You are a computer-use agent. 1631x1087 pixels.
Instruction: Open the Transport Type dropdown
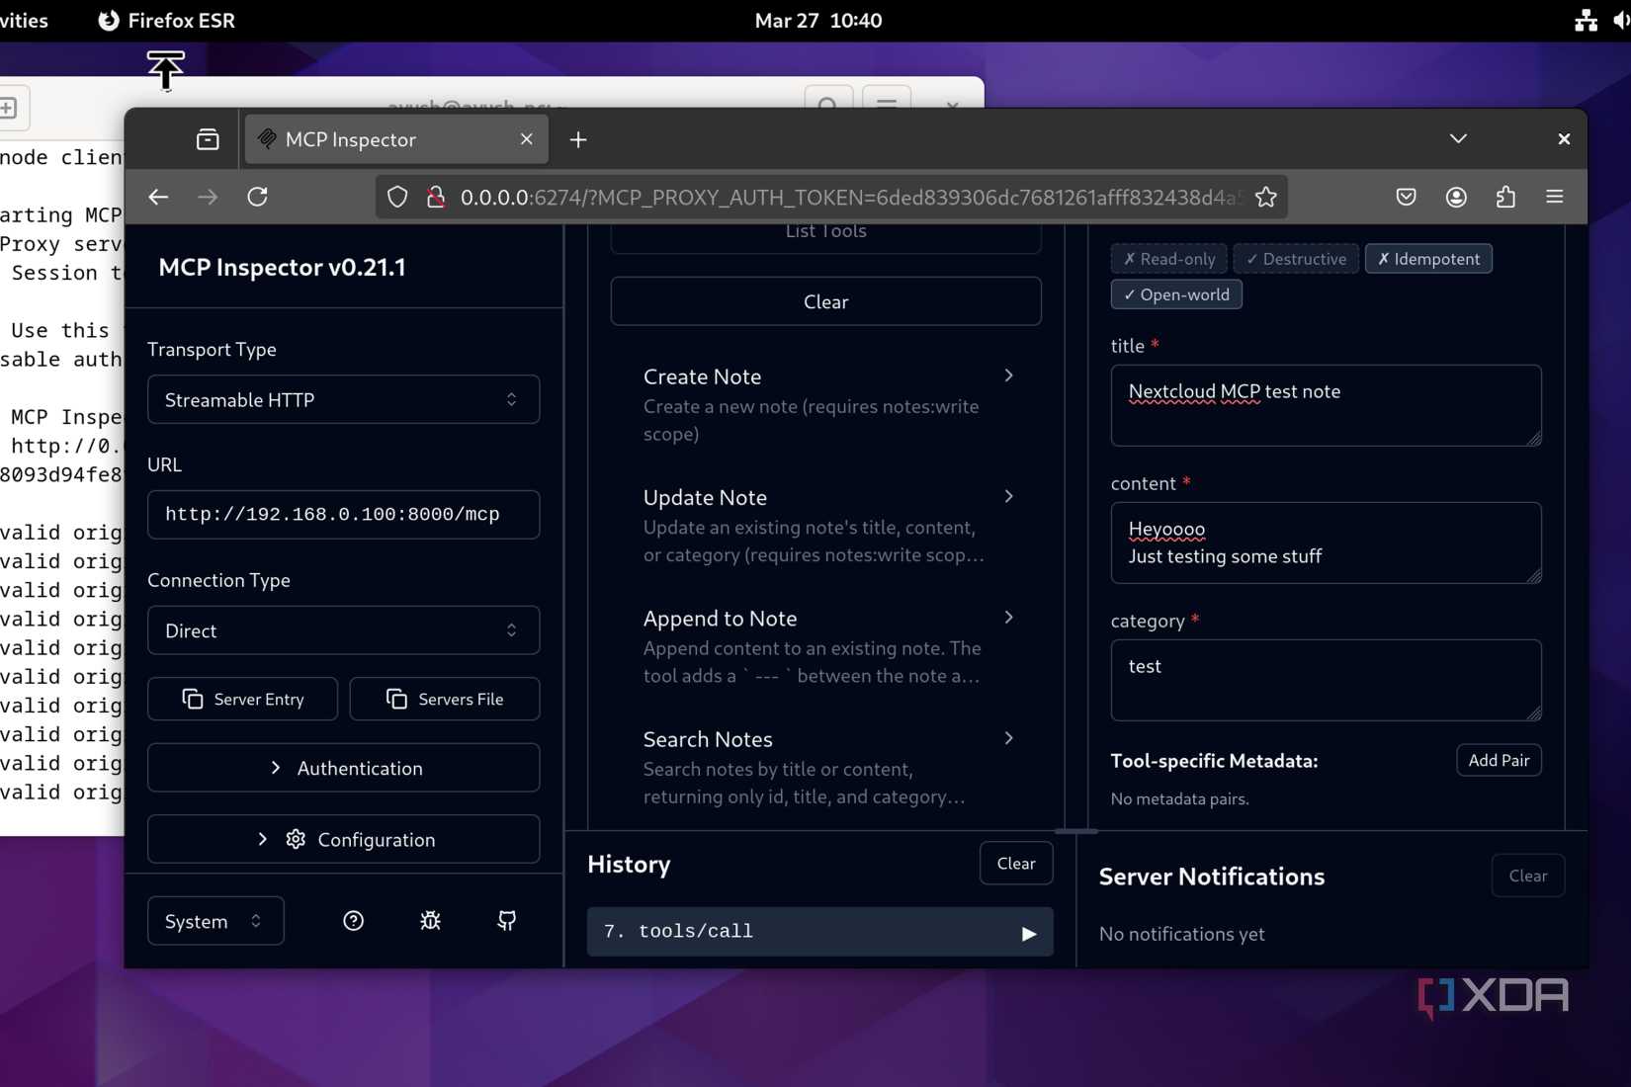point(343,399)
